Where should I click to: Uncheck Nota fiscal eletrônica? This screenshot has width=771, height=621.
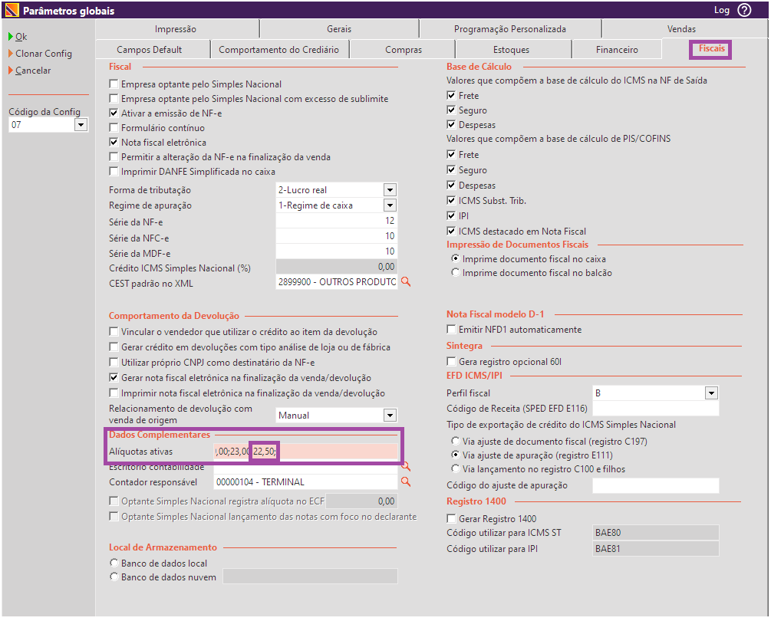(114, 143)
